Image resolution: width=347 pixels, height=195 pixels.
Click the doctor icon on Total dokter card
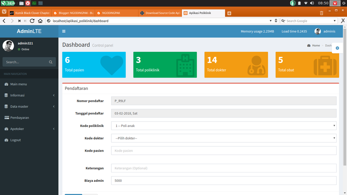coord(256,65)
